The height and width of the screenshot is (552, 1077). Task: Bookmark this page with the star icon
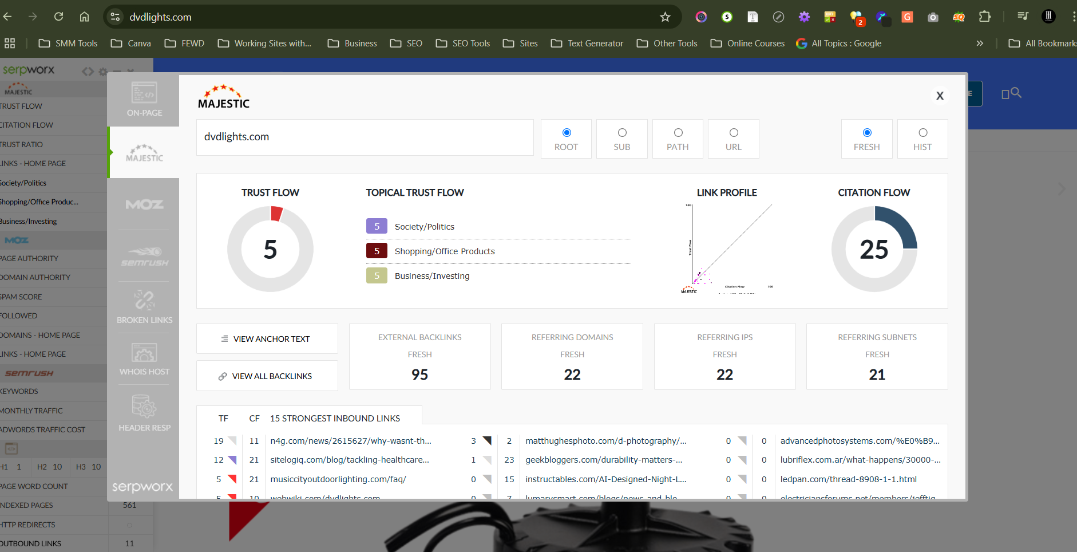pyautogui.click(x=665, y=17)
